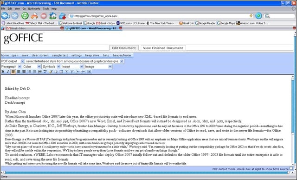The width and height of the screenshot is (297, 180).
Task: Click the last icon in formatting toolbar
Action: tap(89, 72)
